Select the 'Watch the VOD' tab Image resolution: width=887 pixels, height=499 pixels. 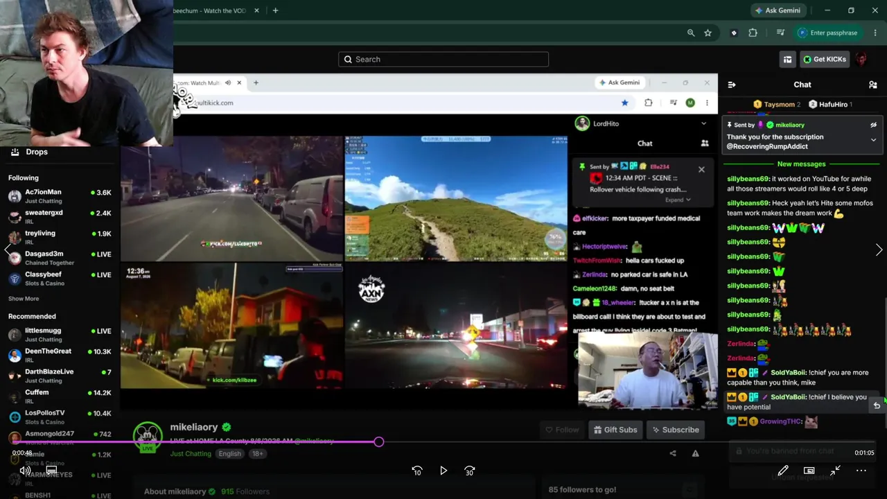pos(209,10)
